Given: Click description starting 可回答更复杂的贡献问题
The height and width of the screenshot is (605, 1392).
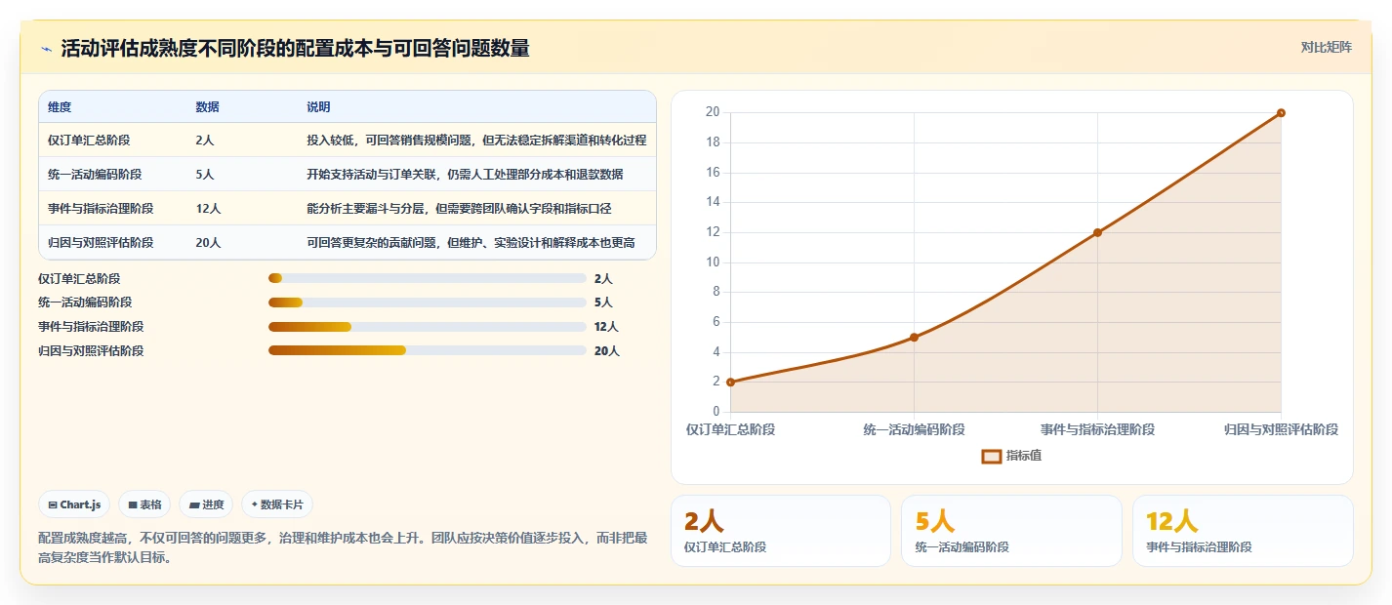Looking at the screenshot, I should coord(471,243).
